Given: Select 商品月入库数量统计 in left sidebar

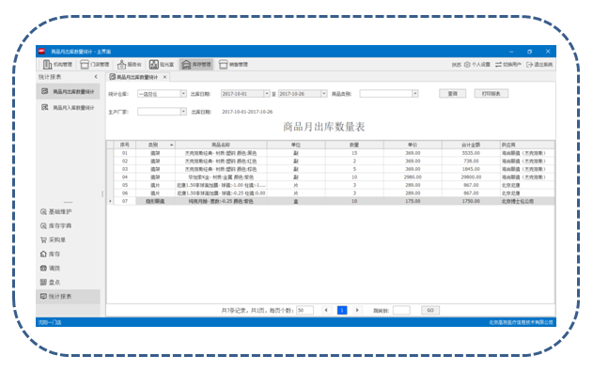Looking at the screenshot, I should tap(68, 108).
